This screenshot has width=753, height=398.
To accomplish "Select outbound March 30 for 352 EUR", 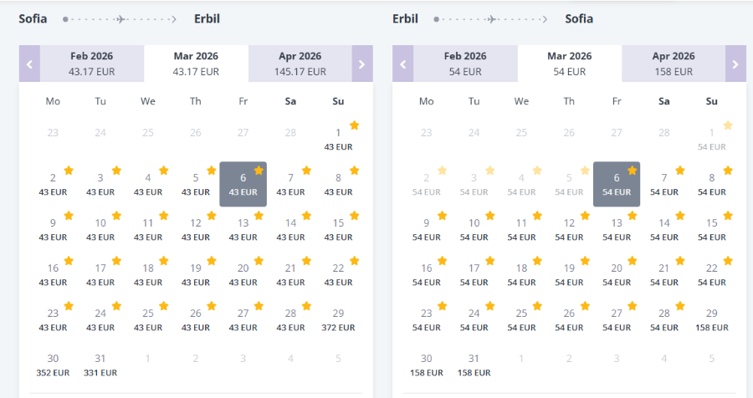I will coord(53,365).
